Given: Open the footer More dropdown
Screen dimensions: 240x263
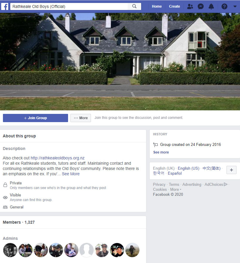Looking at the screenshot, I should click(176, 189).
